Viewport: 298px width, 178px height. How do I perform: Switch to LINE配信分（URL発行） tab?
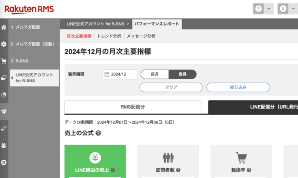[253, 107]
